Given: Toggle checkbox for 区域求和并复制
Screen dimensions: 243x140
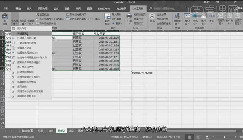Looking at the screenshot, I should (13, 72).
